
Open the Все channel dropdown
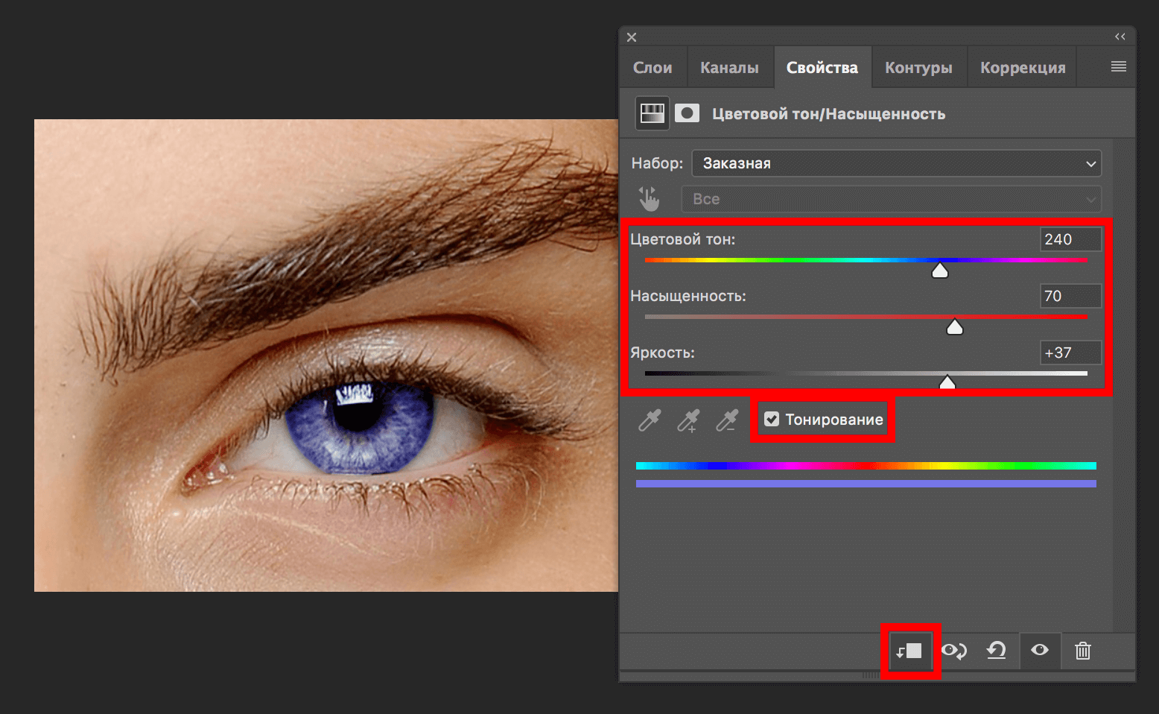(891, 198)
